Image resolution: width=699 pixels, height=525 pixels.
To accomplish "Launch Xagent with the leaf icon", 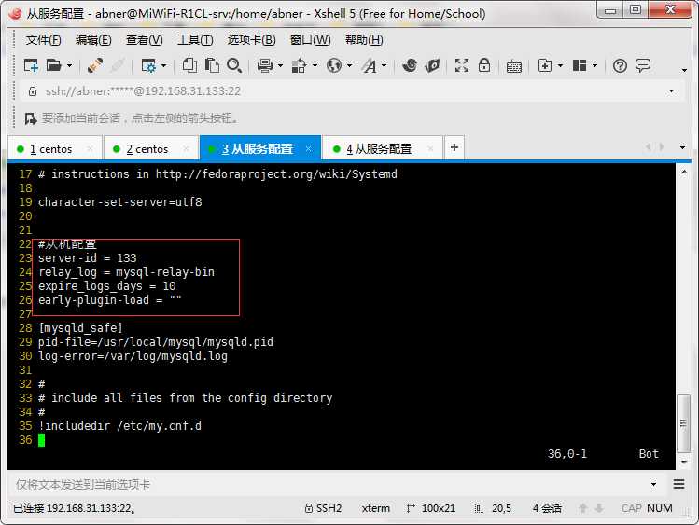I will coord(432,66).
